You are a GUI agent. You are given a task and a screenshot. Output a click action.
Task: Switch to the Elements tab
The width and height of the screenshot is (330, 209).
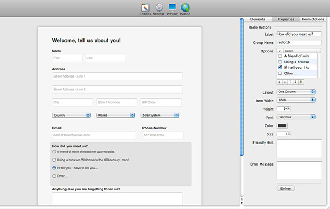[257, 19]
